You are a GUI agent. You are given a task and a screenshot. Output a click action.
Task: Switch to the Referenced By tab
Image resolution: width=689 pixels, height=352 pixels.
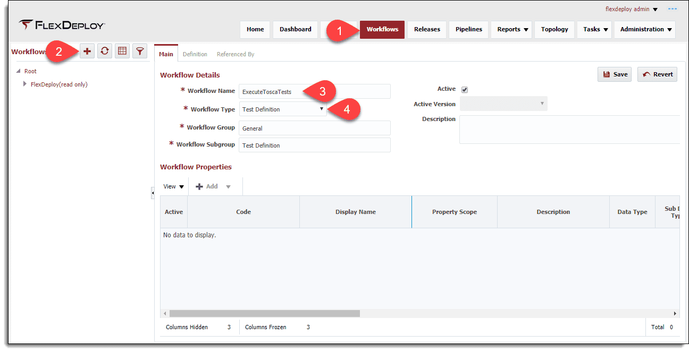tap(236, 54)
